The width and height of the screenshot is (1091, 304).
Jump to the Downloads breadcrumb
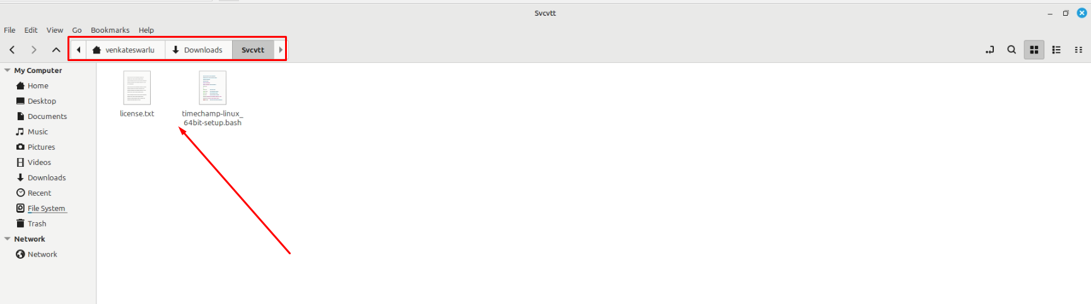198,50
